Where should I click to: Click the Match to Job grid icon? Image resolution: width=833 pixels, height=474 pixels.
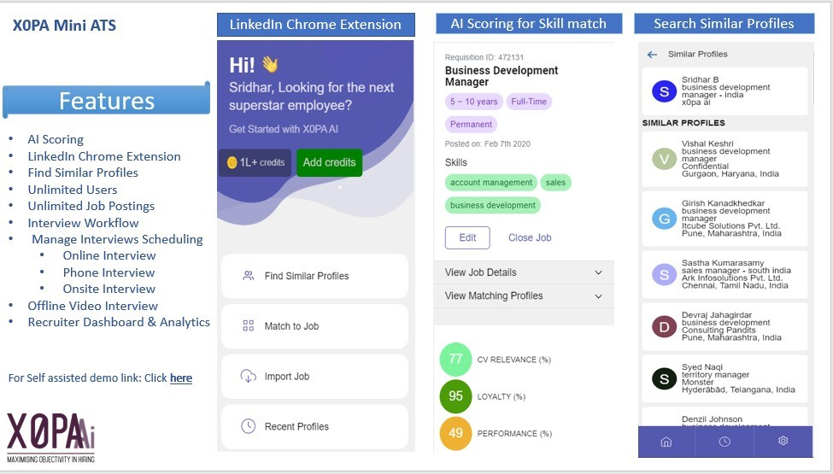point(249,326)
